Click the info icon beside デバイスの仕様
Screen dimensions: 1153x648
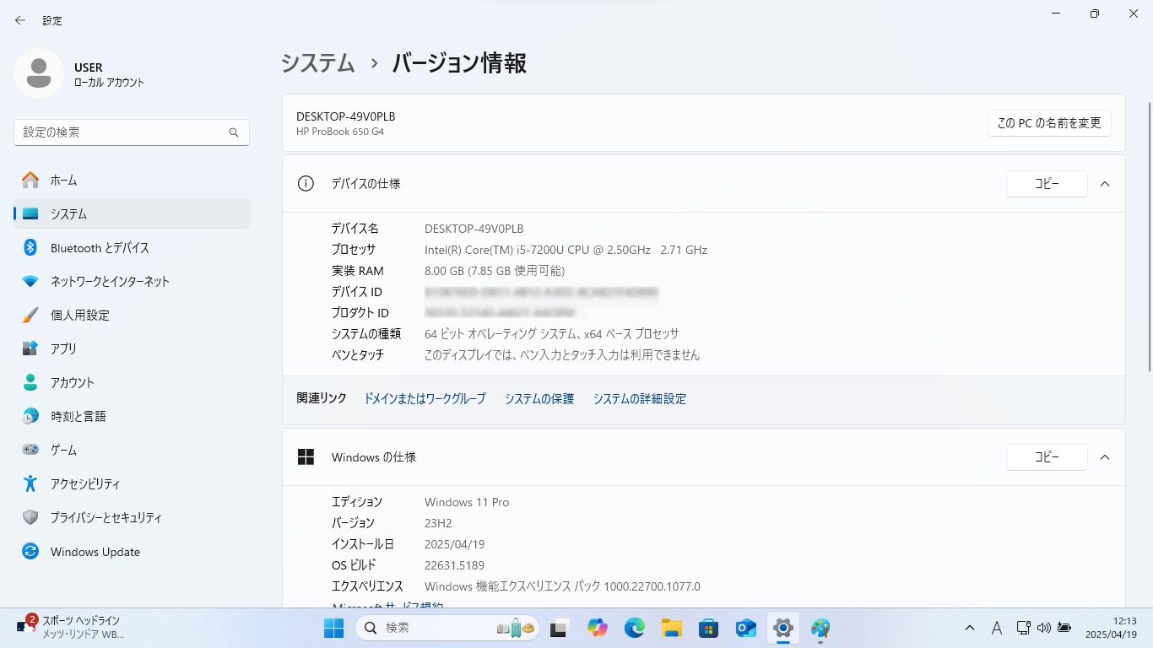pos(306,184)
